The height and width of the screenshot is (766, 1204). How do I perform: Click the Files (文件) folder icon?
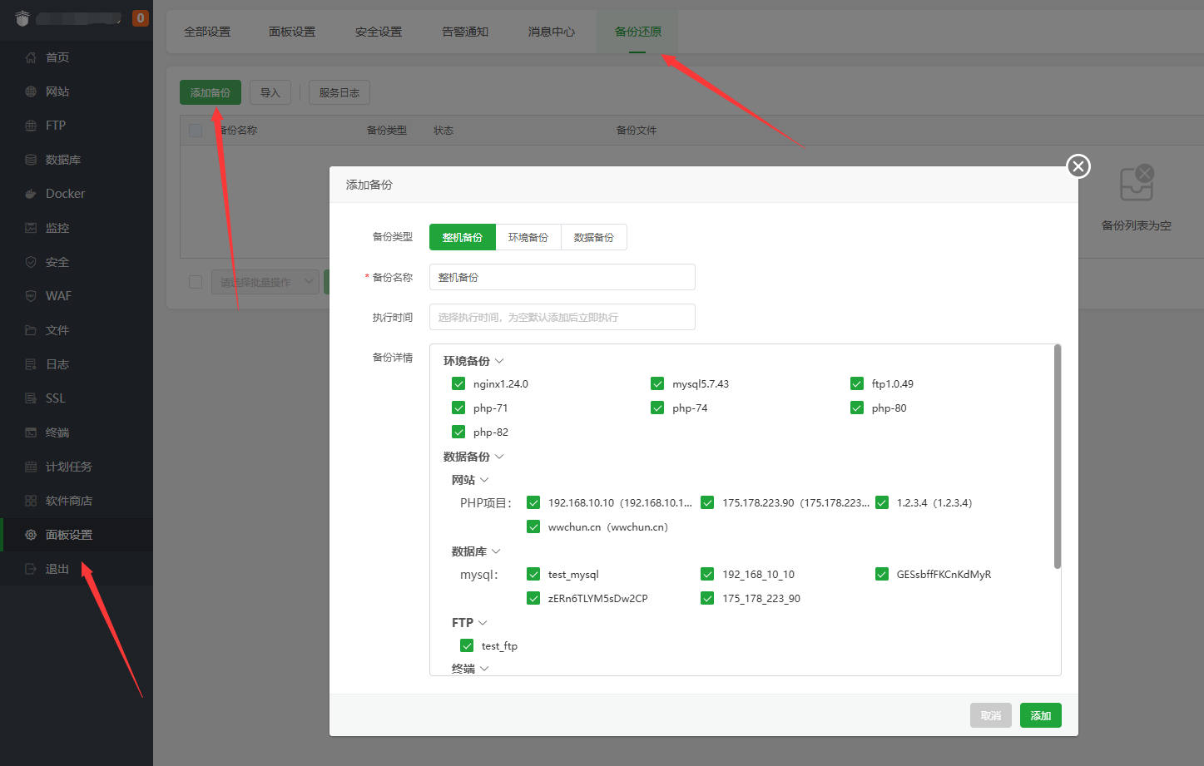tap(31, 330)
